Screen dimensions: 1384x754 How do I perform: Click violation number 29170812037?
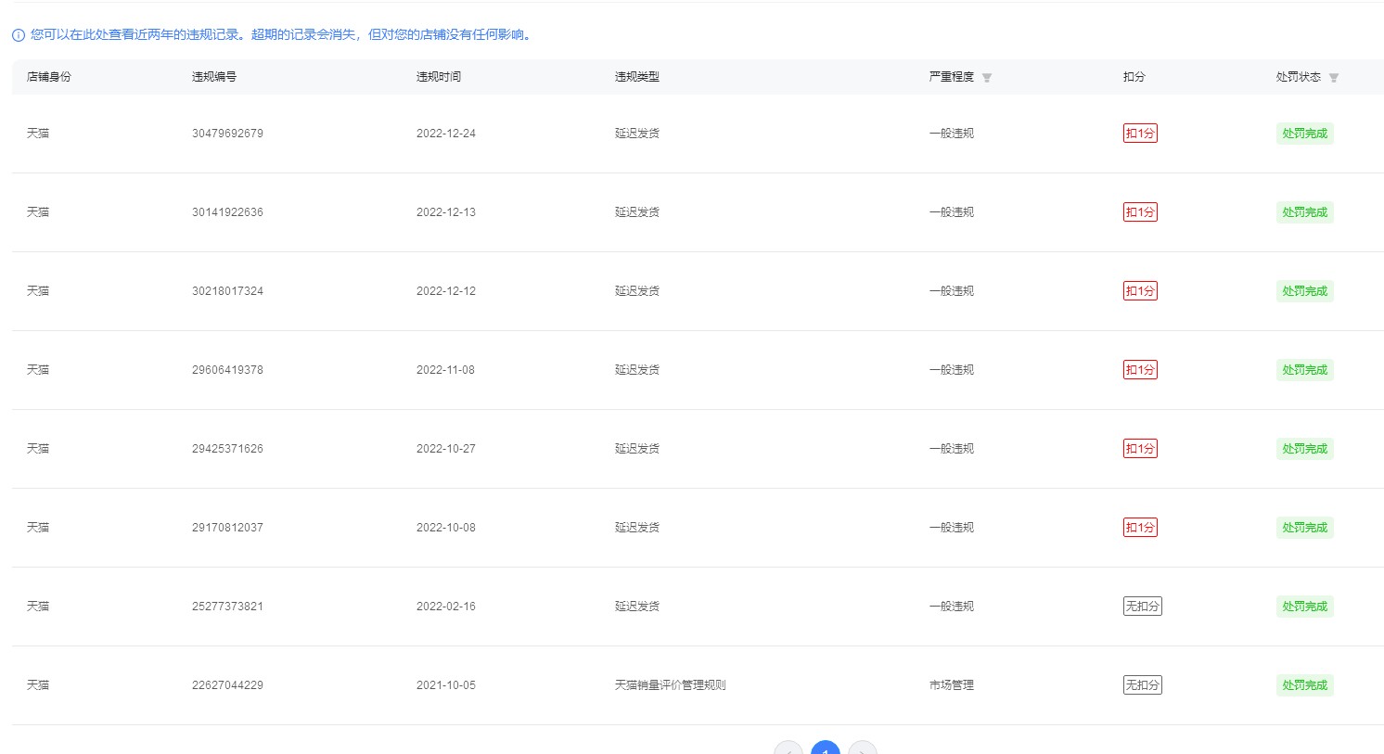[x=227, y=528]
